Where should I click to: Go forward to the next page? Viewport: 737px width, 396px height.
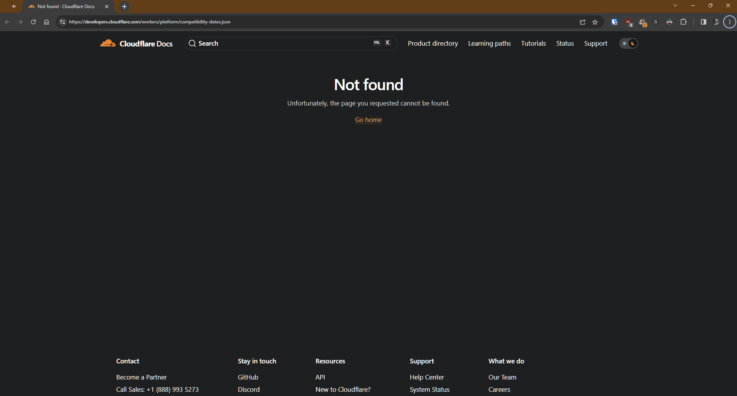point(20,22)
